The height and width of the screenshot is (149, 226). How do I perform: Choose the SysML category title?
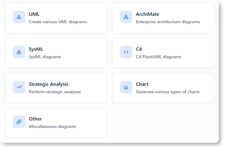[x=36, y=49]
